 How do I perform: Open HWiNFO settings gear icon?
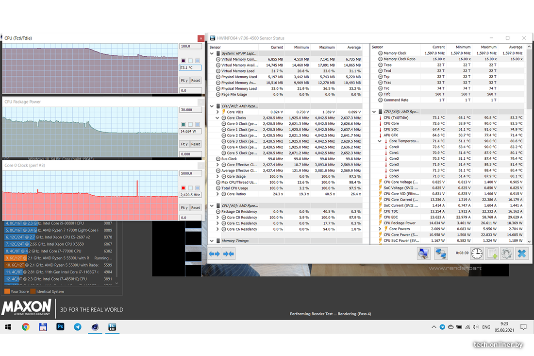click(507, 253)
